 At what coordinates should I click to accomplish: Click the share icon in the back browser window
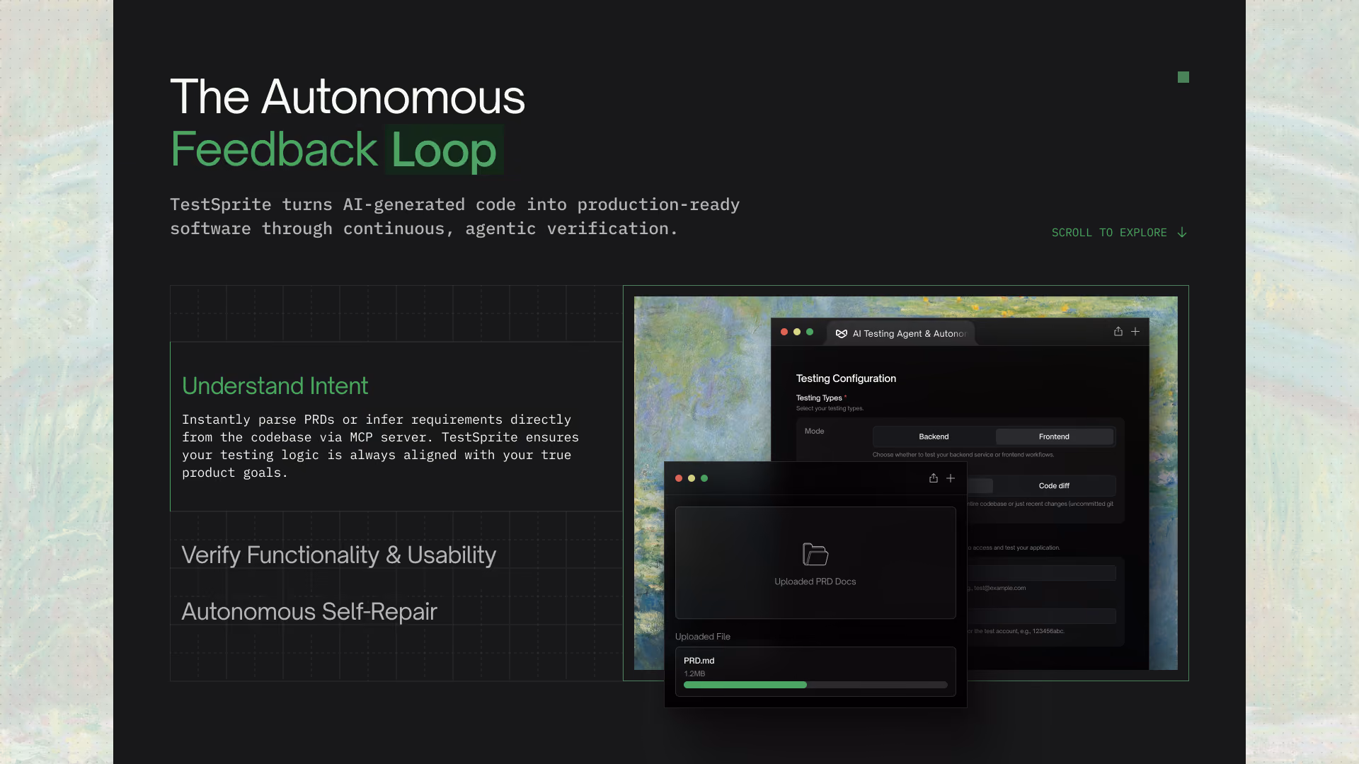(1118, 331)
